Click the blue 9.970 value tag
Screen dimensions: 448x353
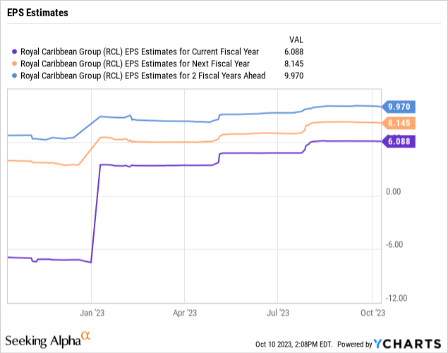click(x=400, y=107)
